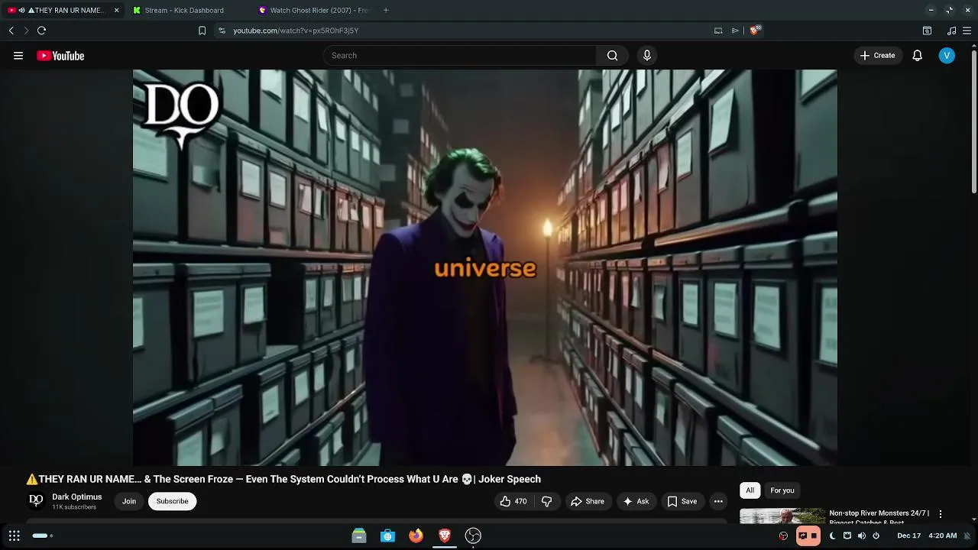Screen dimensions: 978x550
Task: Click the Brave playlist arrow icon
Action: coord(735,31)
